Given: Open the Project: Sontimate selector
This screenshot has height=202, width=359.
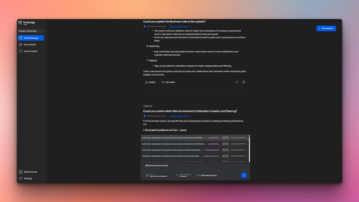Looking at the screenshot, I should pos(31,31).
